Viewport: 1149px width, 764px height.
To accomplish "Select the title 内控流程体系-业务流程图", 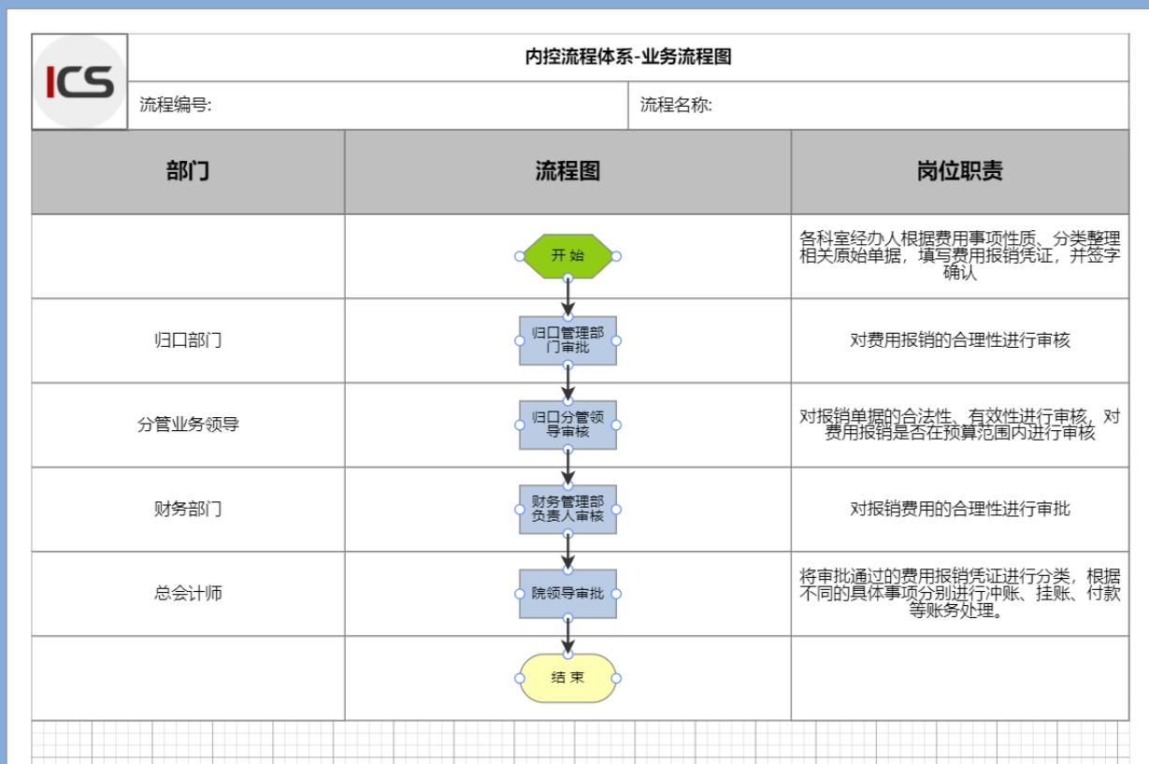I will point(628,57).
